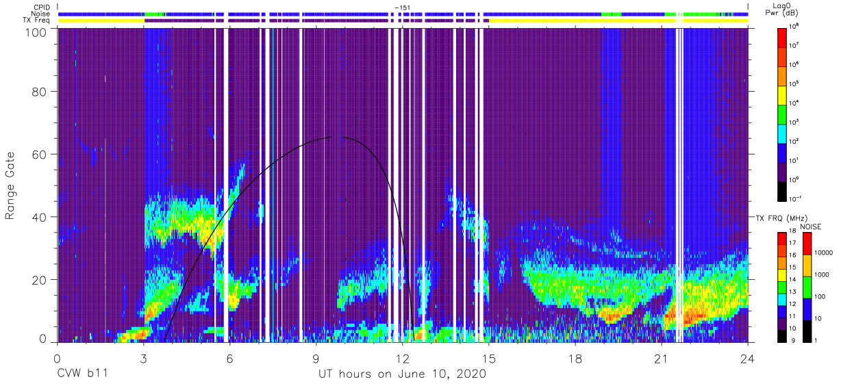Viewport: 841px width, 388px height.
Task: Click the x-axis tick label '6'
Action: coord(229,359)
